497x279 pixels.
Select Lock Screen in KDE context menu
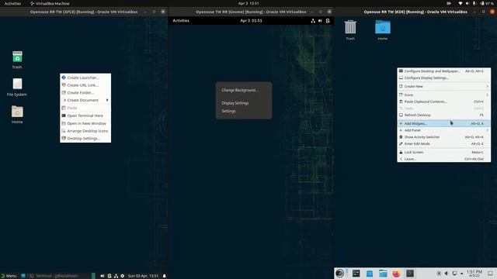pos(443,152)
